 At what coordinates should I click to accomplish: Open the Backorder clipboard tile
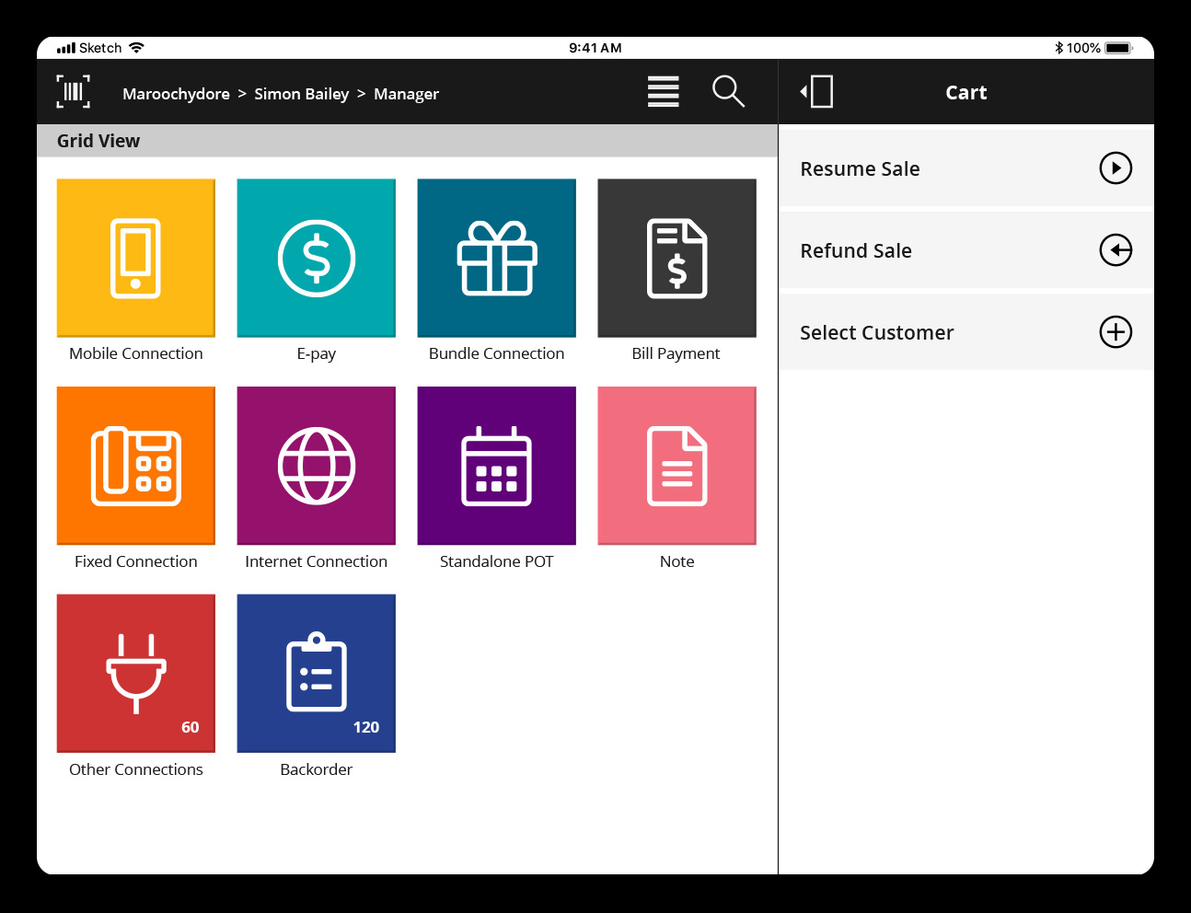pos(317,674)
